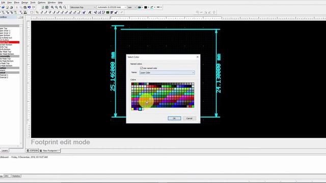Click the arrow style icon before black square
The image size is (326, 183).
click(x=139, y=7)
